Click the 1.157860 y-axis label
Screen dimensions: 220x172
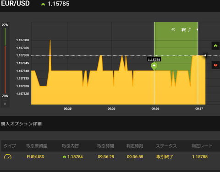click(22, 40)
